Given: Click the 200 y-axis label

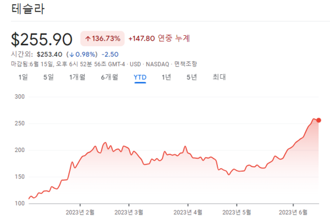Looking at the screenshot, I should tap(20, 150).
